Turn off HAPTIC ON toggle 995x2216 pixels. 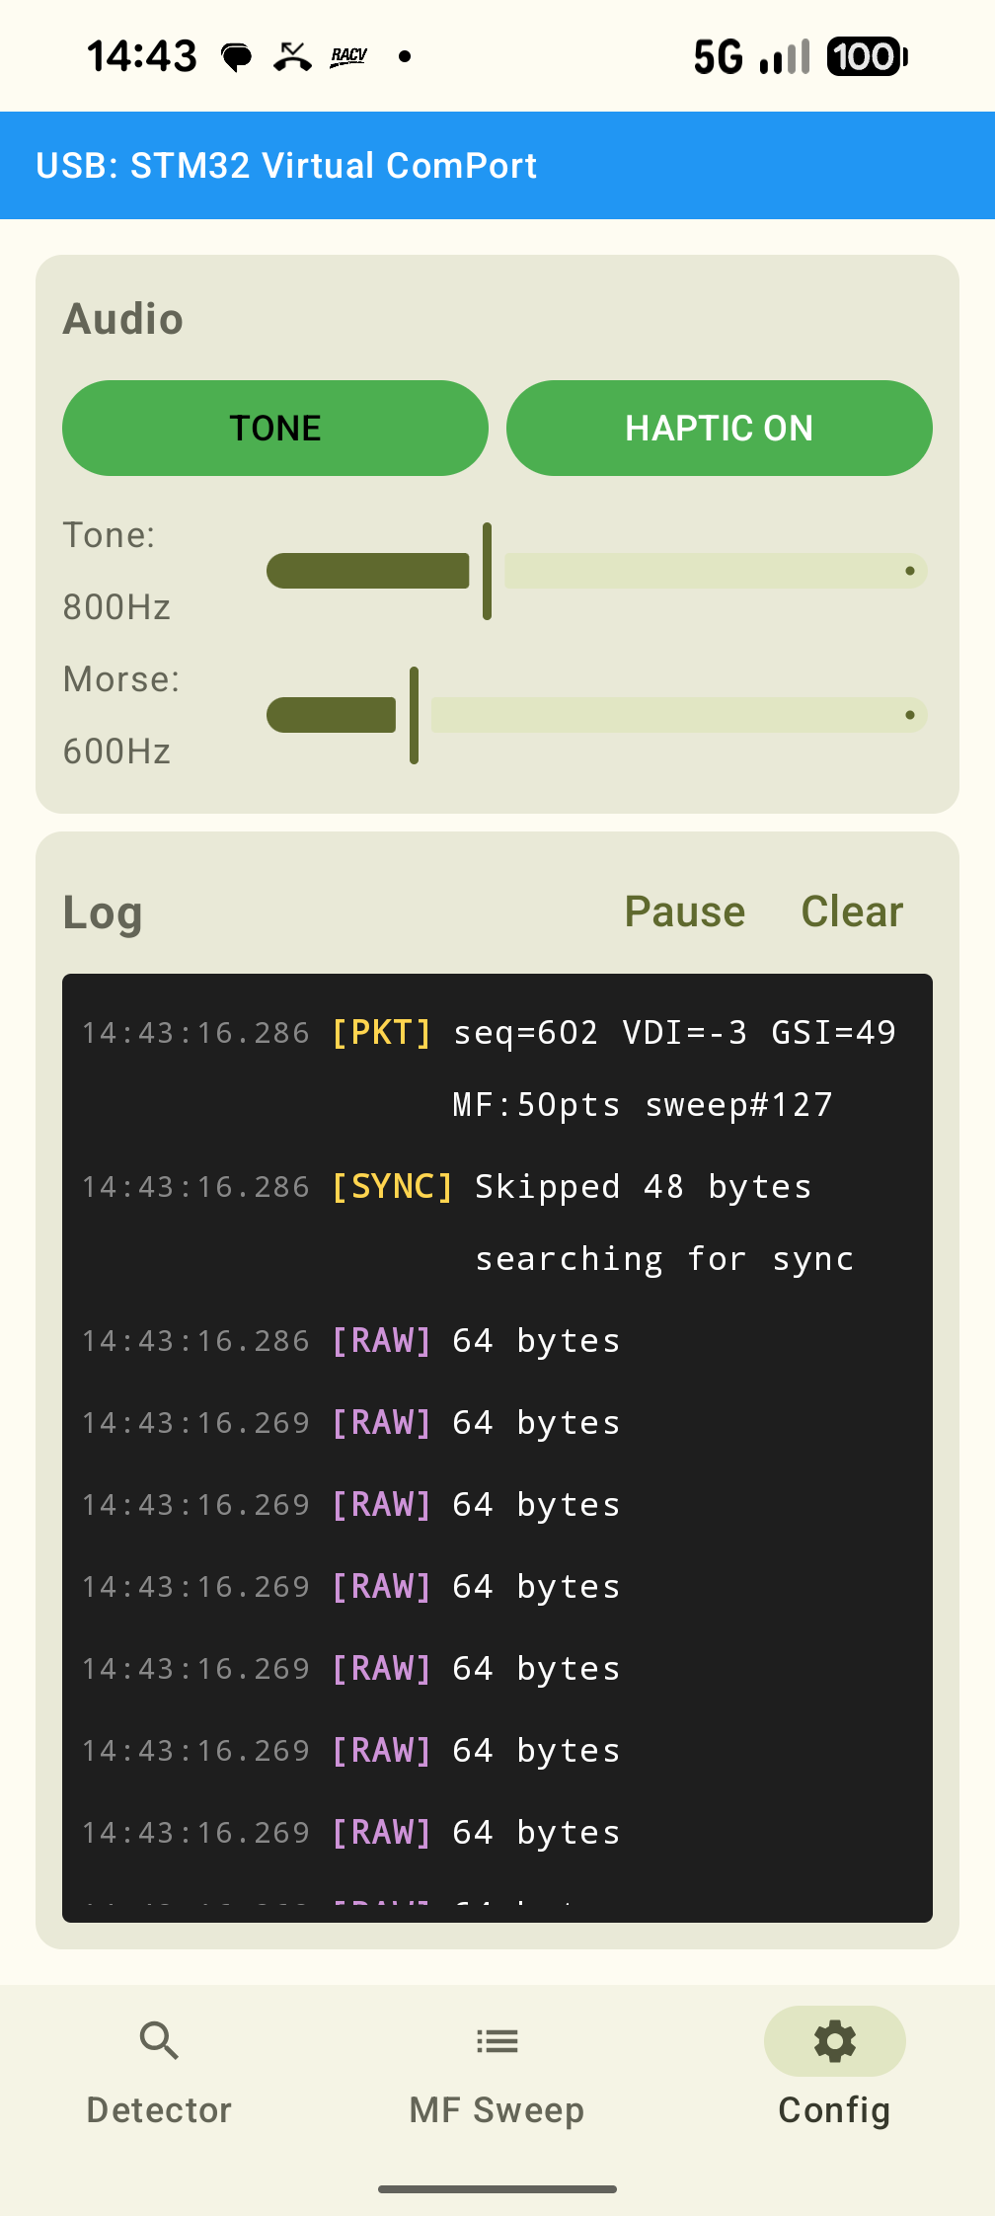[x=719, y=428]
